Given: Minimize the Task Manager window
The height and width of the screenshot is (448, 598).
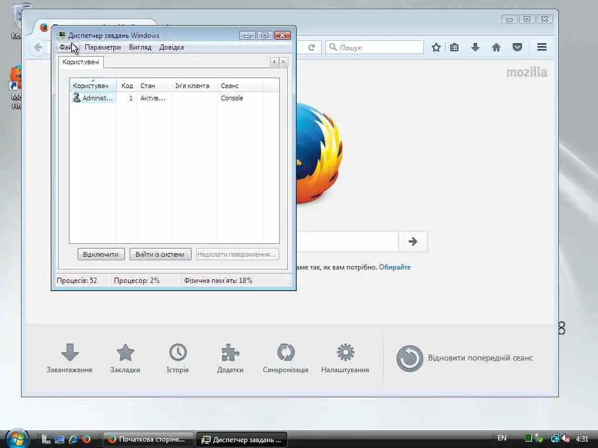Looking at the screenshot, I should coord(247,36).
